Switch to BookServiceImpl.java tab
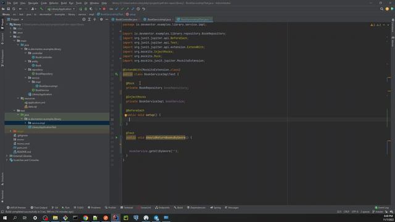Screen dimensions: 395x222 pos(159,19)
